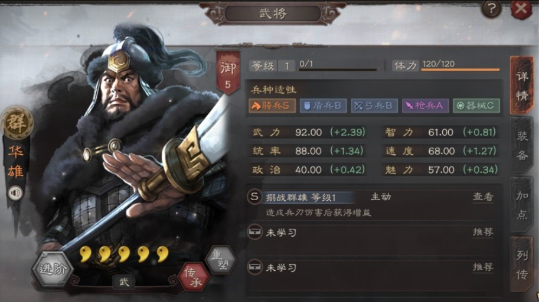Screen dimensions: 539x302
Task: Click the 群 faction emblem
Action: pyautogui.click(x=17, y=123)
